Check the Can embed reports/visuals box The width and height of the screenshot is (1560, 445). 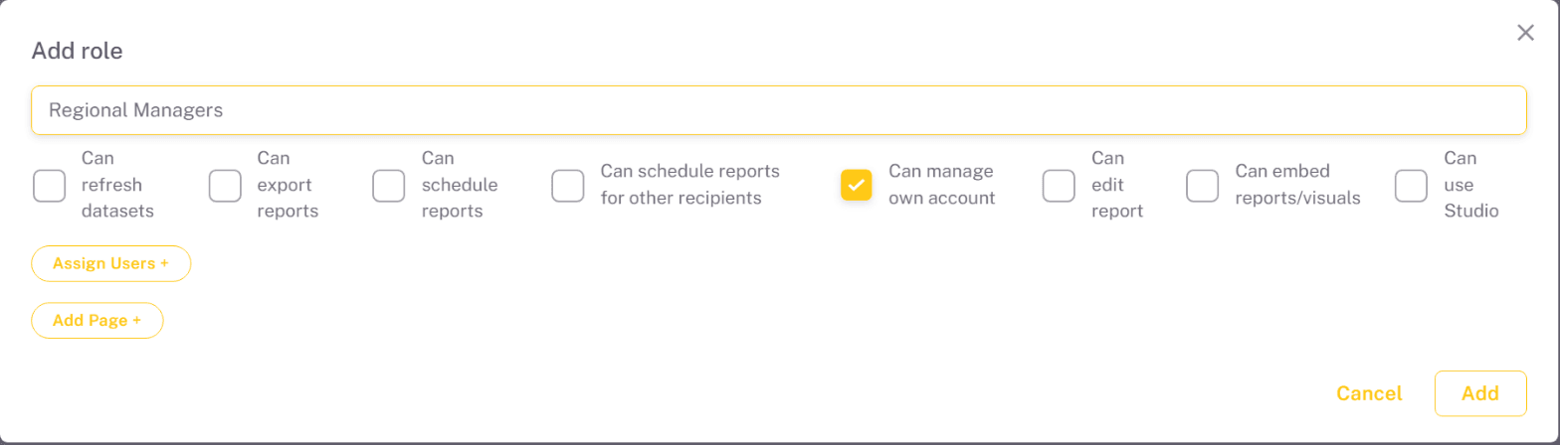[1203, 185]
